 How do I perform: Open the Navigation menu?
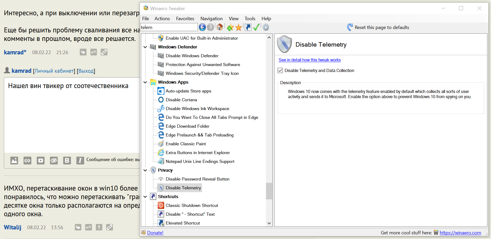point(211,19)
